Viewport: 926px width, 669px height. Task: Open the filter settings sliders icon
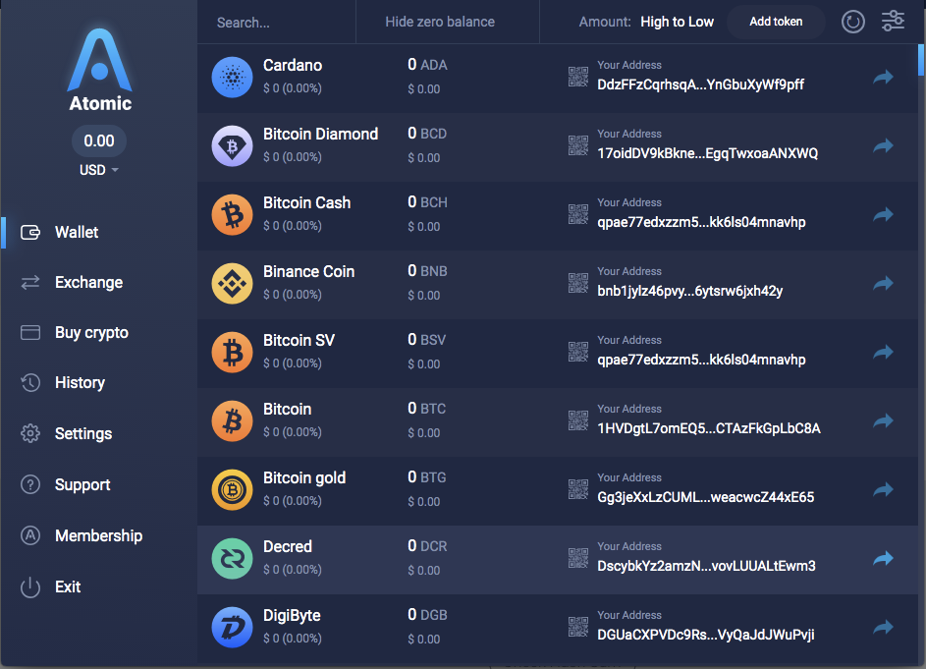(894, 21)
